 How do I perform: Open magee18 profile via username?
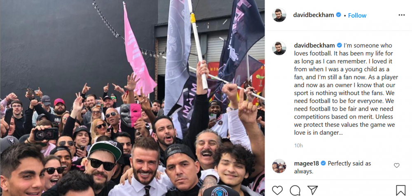click(307, 163)
